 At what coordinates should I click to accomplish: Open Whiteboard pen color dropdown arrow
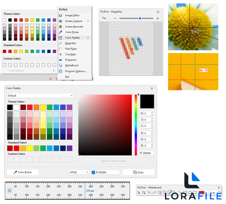point(206,192)
